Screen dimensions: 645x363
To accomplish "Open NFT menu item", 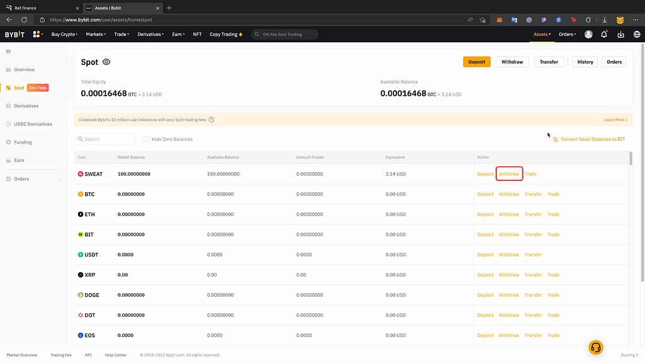I will [197, 35].
